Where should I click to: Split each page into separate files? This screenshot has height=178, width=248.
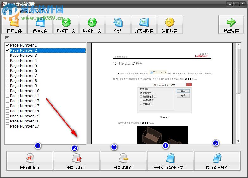pos(170,161)
